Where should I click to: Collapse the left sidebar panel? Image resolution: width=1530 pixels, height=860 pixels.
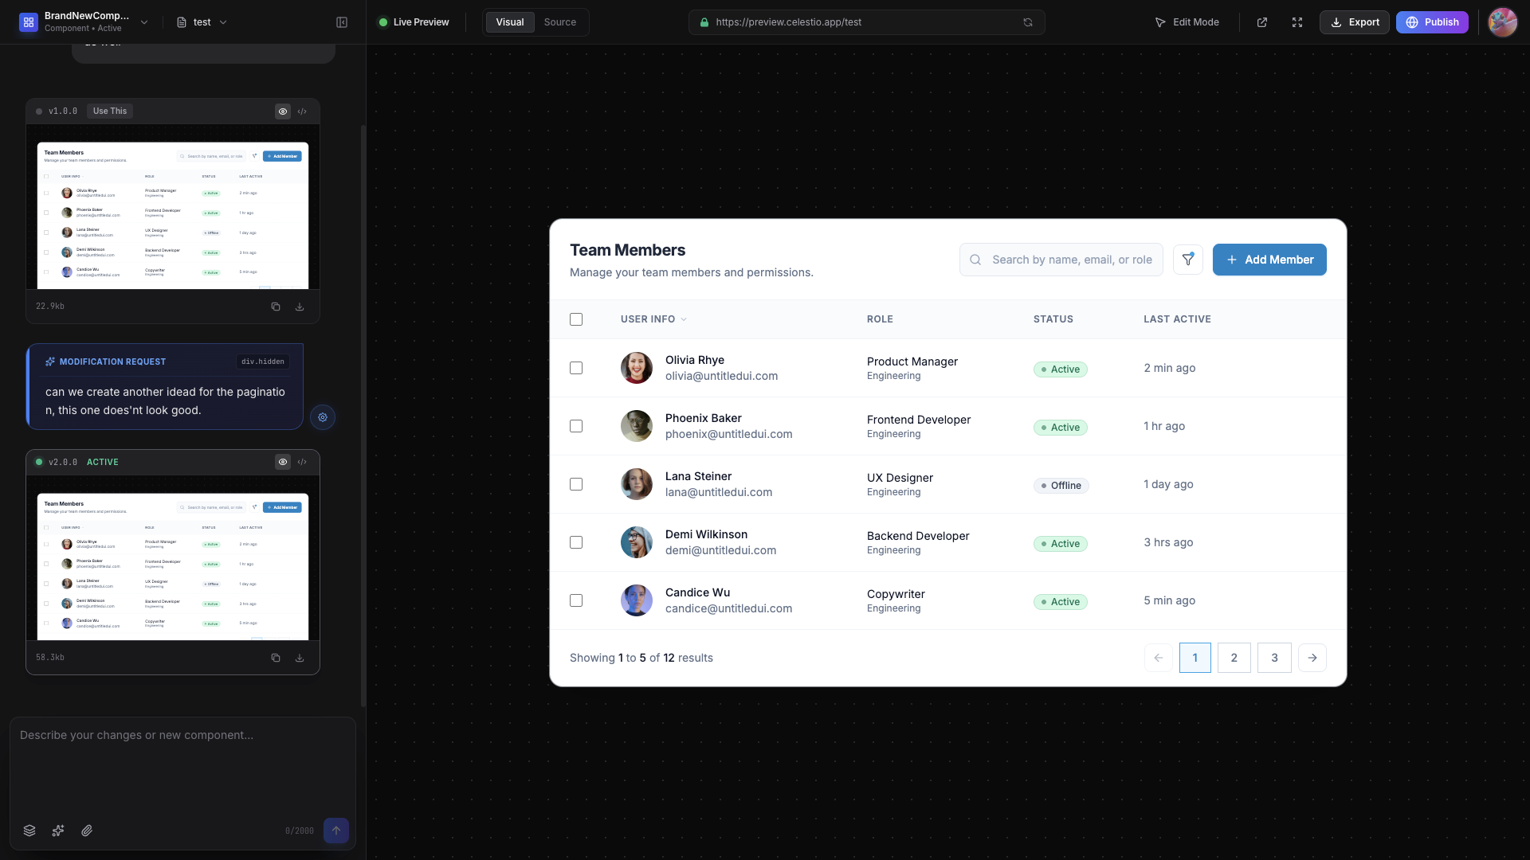click(x=341, y=21)
